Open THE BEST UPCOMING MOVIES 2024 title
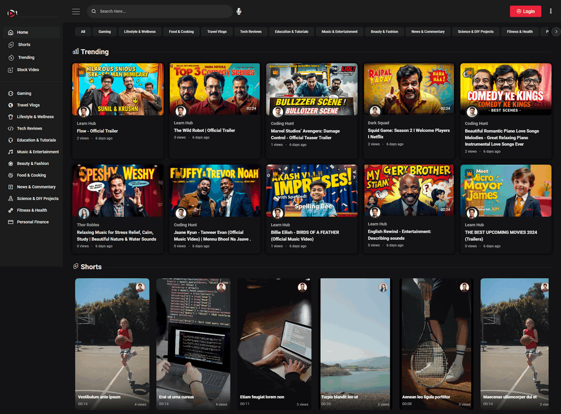This screenshot has height=414, width=561. point(501,236)
